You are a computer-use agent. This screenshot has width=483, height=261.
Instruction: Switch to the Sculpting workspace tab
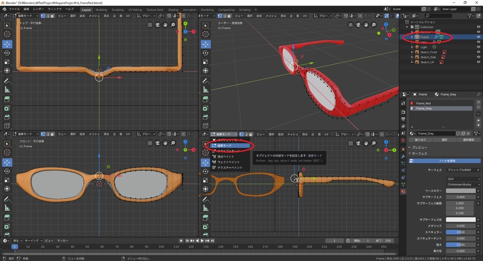click(x=118, y=10)
